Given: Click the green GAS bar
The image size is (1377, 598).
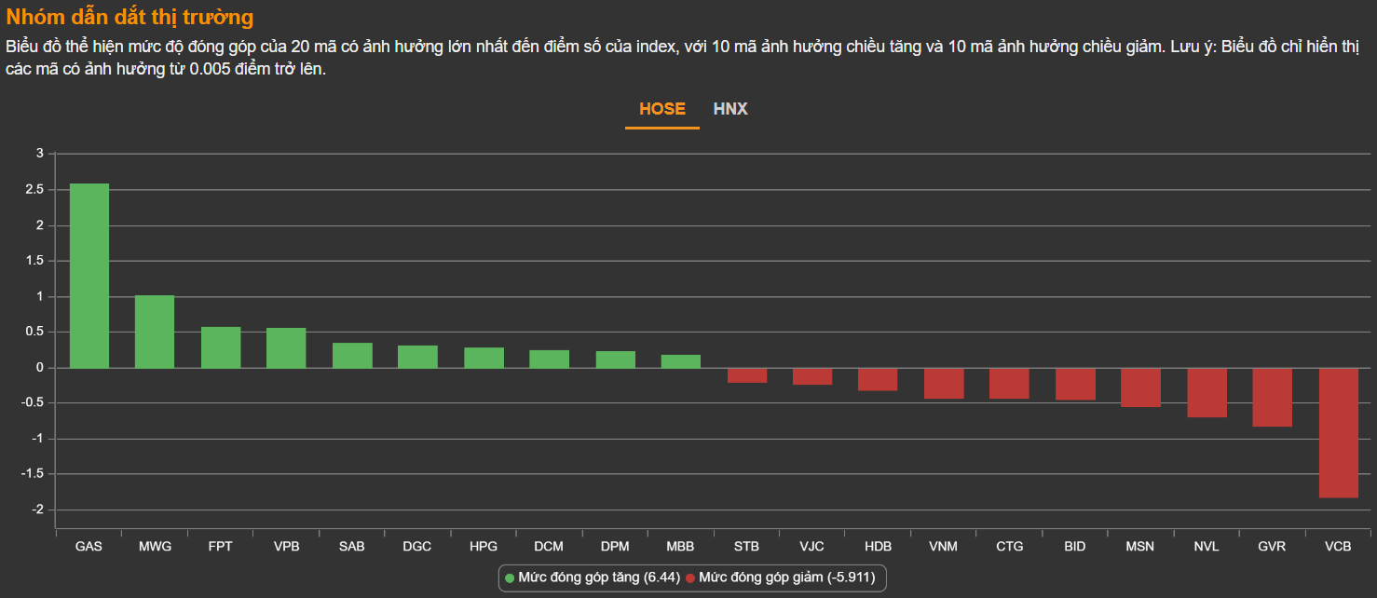Looking at the screenshot, I should pos(89,276).
